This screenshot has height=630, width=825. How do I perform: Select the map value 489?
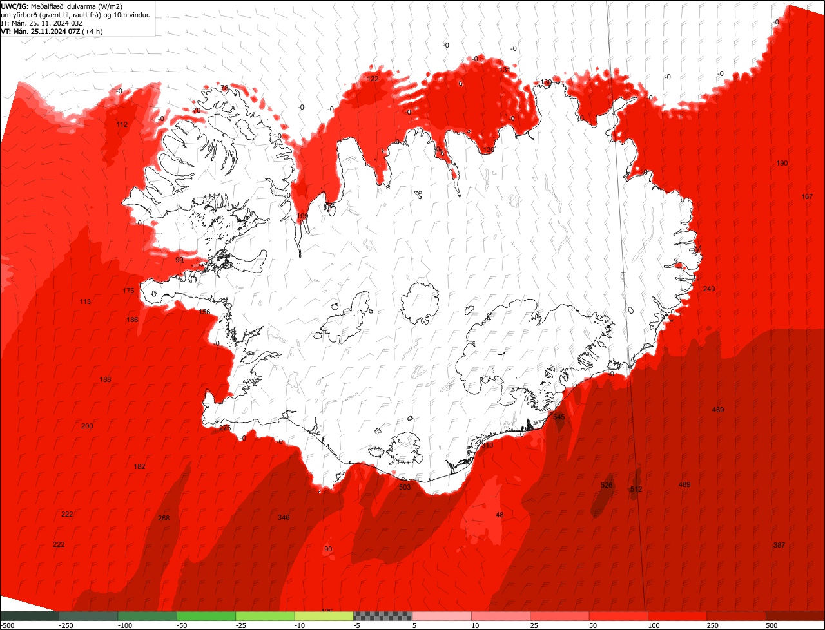click(684, 484)
